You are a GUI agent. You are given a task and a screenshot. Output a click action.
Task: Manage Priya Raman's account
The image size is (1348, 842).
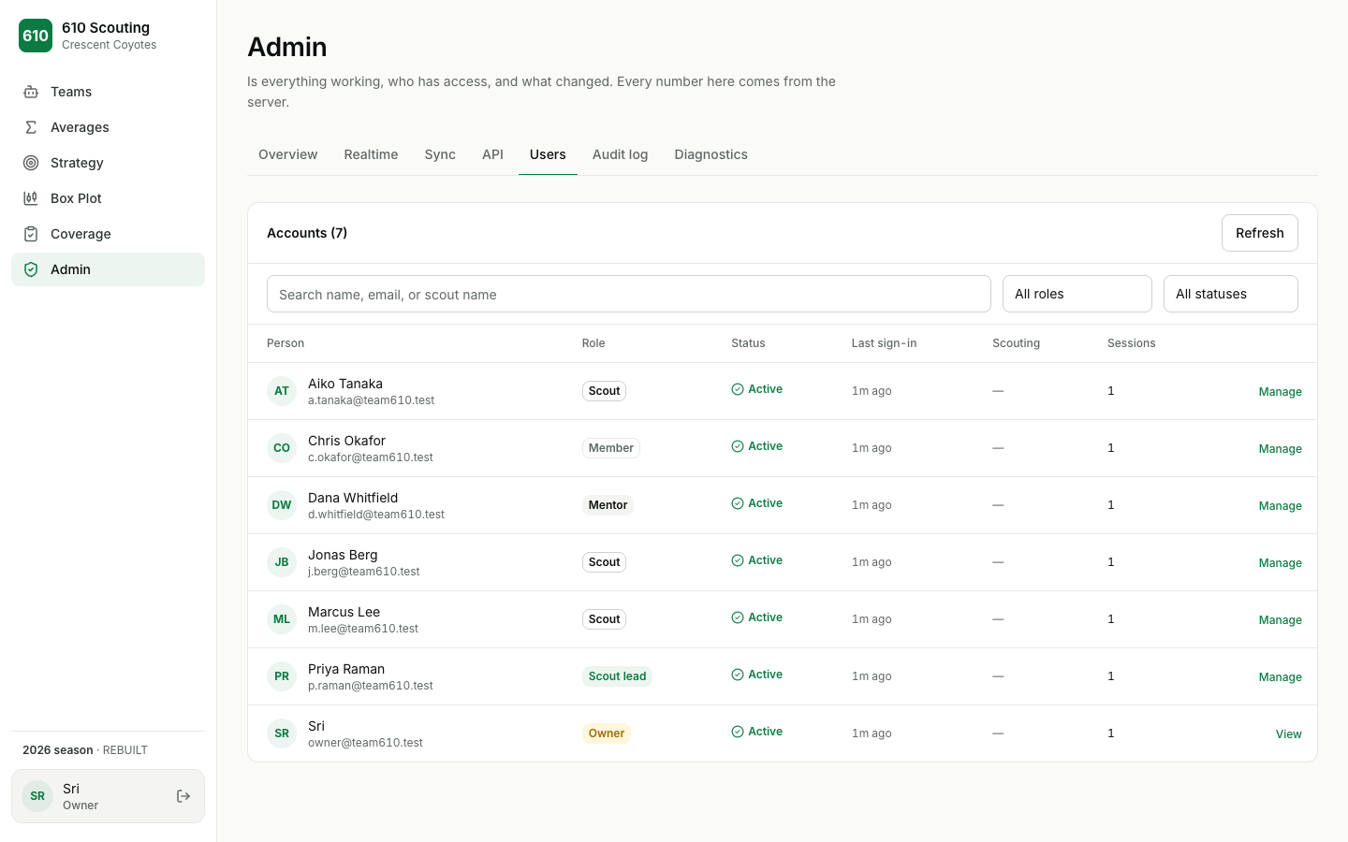(1280, 677)
